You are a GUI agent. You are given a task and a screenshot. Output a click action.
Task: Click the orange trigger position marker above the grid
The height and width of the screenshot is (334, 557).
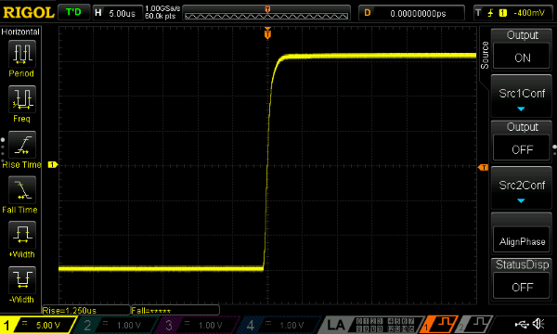267,33
